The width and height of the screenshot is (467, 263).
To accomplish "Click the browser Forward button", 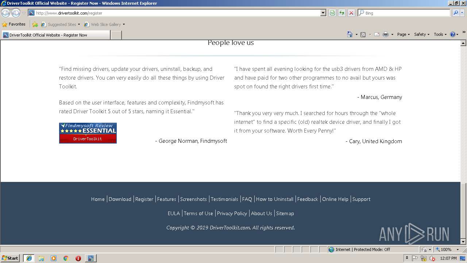I will pos(16,13).
